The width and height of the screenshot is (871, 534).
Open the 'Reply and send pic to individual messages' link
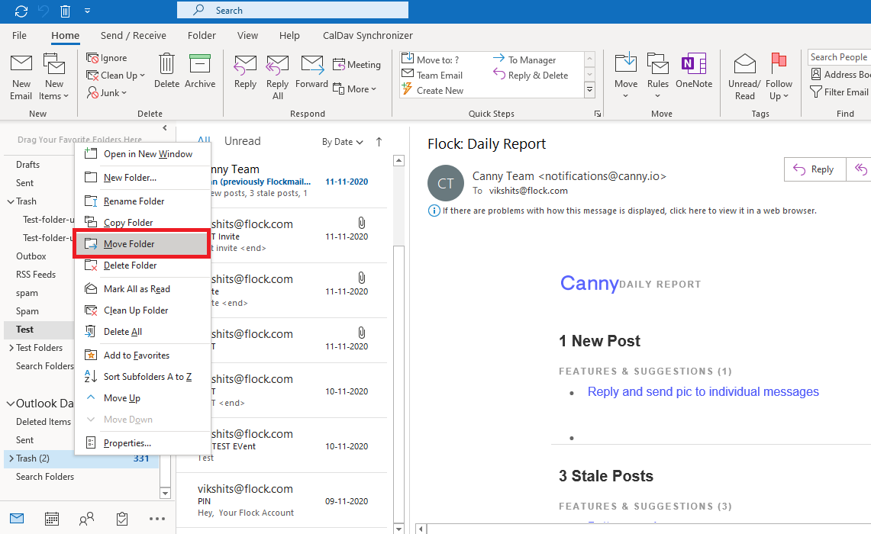(703, 391)
